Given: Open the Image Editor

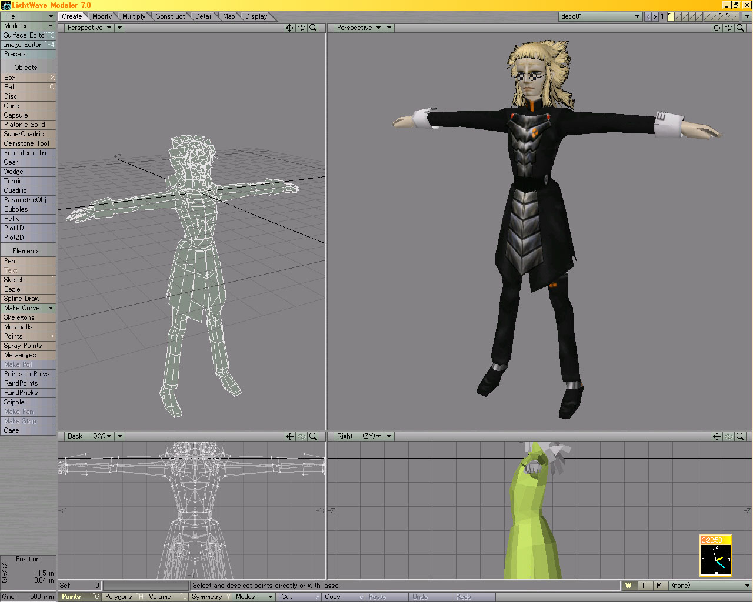Looking at the screenshot, I should (x=28, y=45).
